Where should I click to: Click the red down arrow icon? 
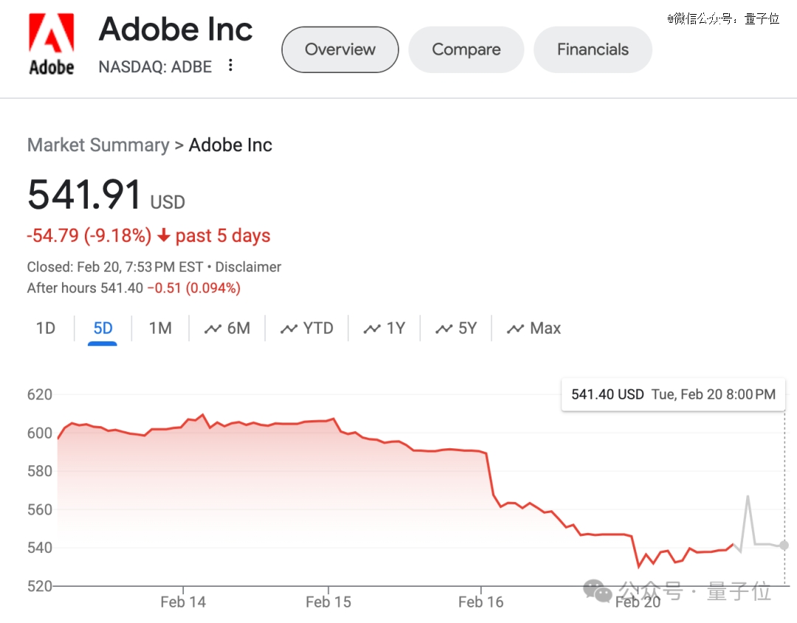click(x=163, y=236)
